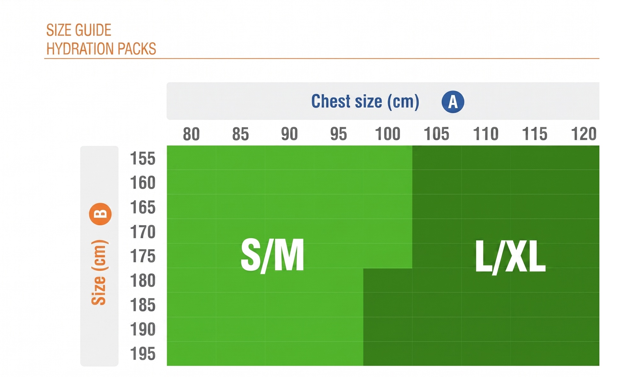The image size is (638, 377).
Task: Select chest size value 115
Action: point(534,134)
